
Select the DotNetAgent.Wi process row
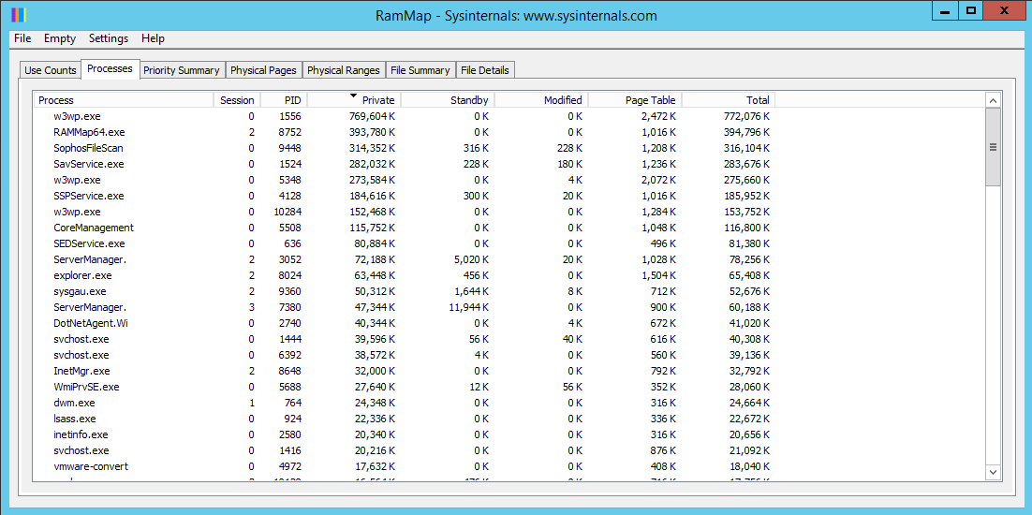coord(405,323)
